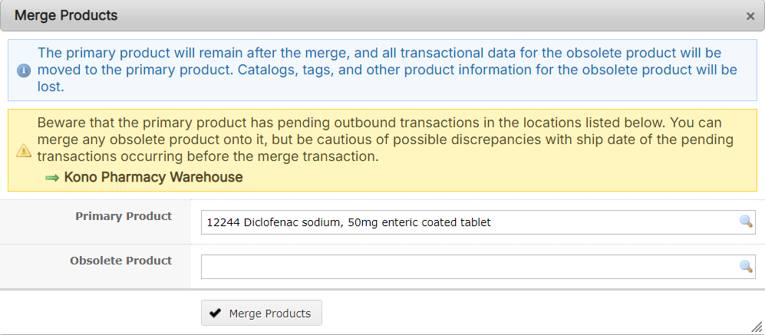Image resolution: width=765 pixels, height=335 pixels.
Task: Click the yellow warning message paragraph
Action: tap(384, 140)
